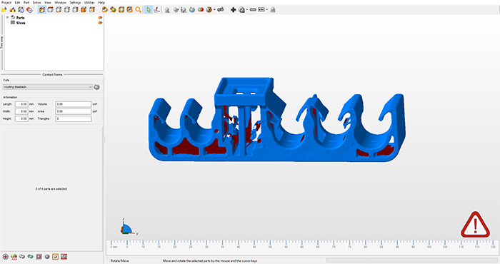Open the cutting disabled dropdown
500x264 pixels.
48,87
